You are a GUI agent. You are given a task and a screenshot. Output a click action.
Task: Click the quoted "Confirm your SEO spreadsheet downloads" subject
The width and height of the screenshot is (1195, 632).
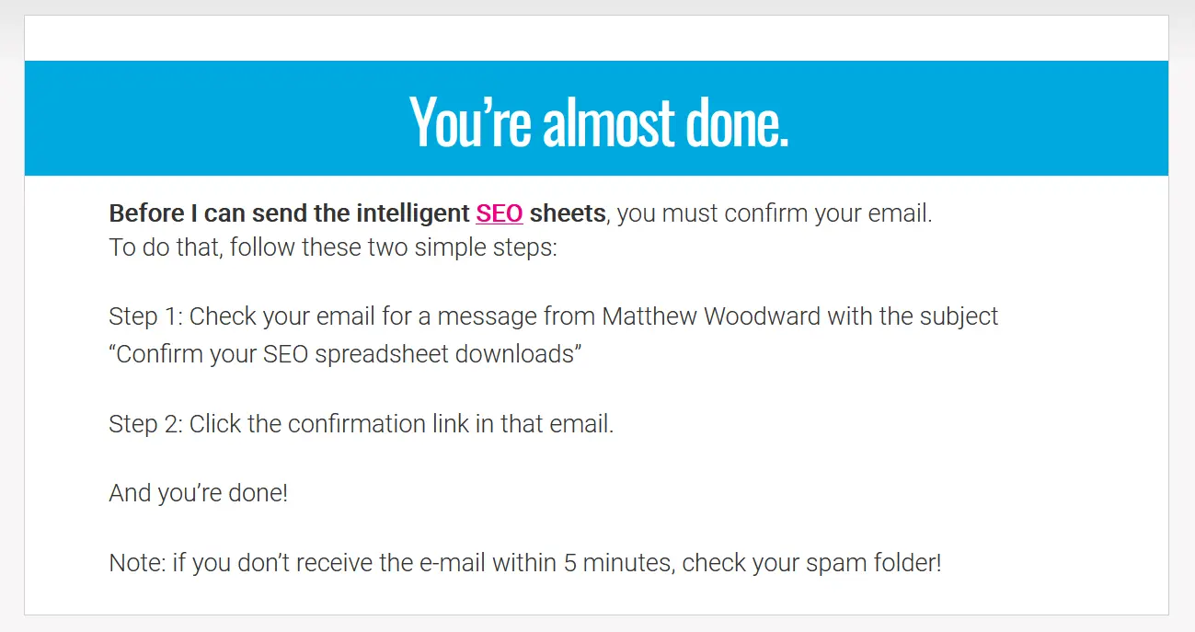[345, 354]
